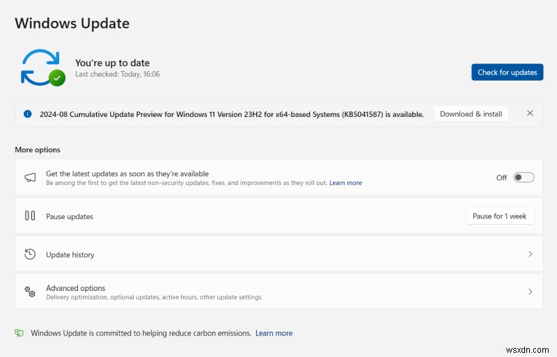Open Learn more link about latest updates
The image size is (557, 357).
click(345, 183)
